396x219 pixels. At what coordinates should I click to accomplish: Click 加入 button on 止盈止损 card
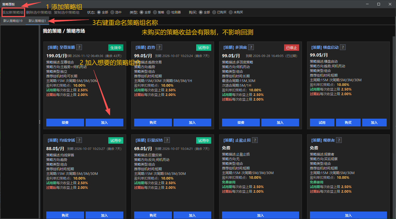[x=261, y=215]
